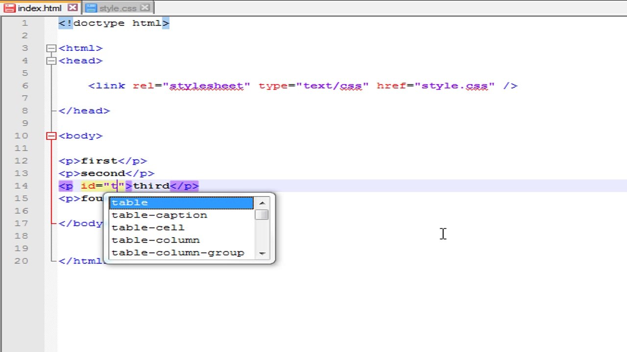Click the 'stylesheet' rel attribute value
Screen dimensions: 627x352
206,86
